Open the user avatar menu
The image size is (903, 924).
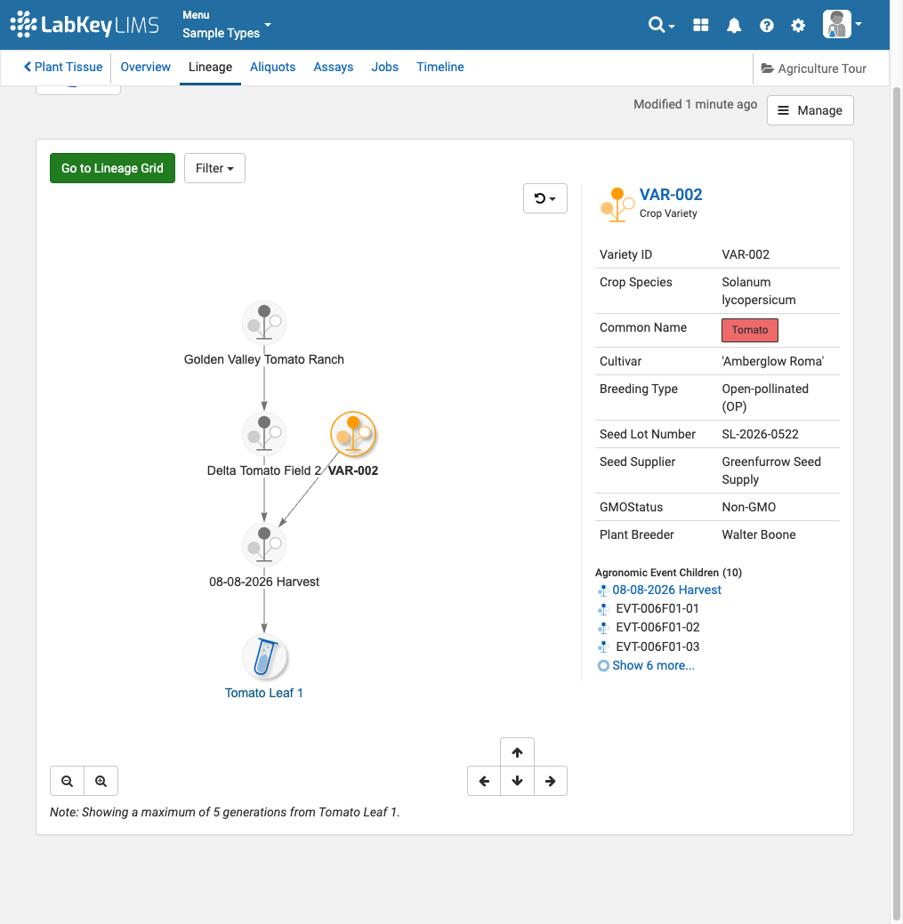pyautogui.click(x=842, y=24)
